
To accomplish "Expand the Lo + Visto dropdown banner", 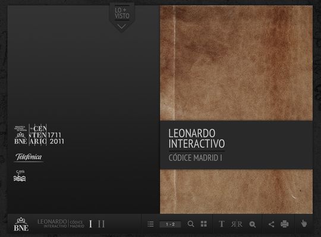I will coord(122,17).
